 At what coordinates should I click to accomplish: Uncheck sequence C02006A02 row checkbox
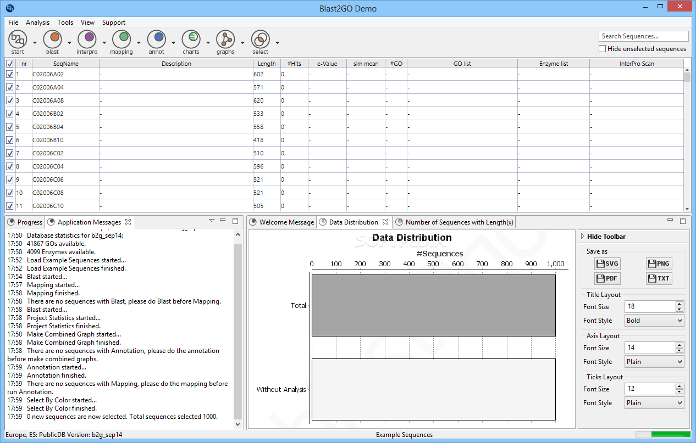pos(10,74)
